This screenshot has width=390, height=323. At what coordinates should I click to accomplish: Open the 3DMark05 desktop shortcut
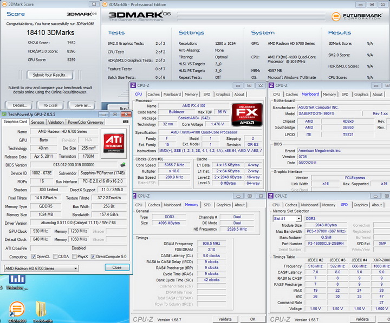17,312
